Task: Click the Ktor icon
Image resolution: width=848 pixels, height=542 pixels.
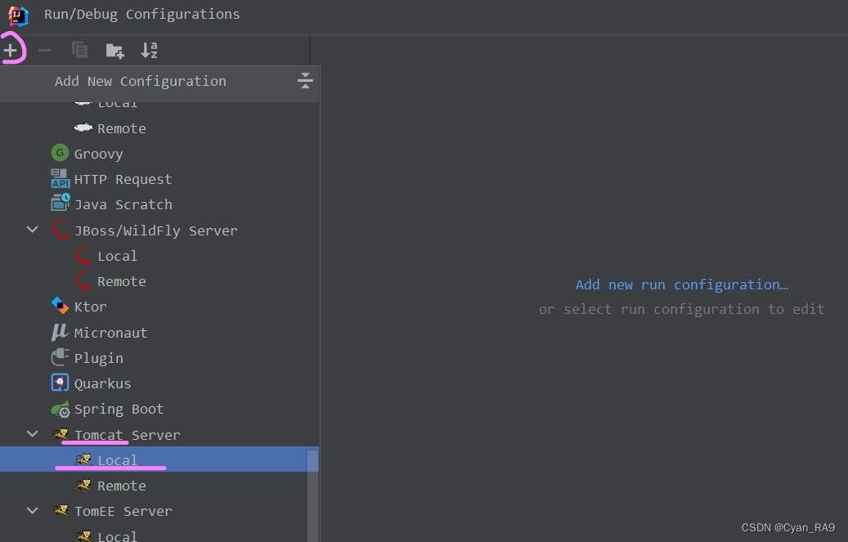Action: (60, 306)
